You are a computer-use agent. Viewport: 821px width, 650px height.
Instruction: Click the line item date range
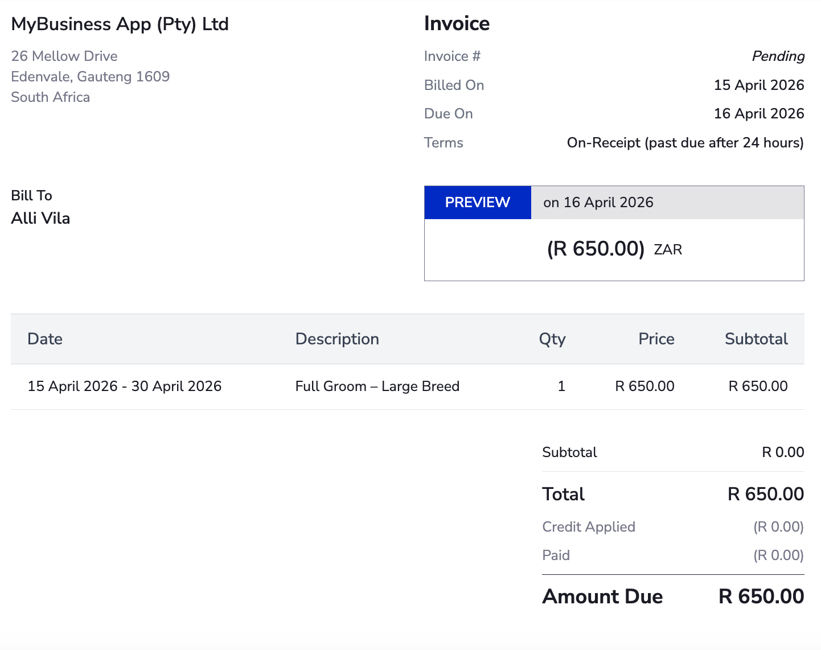coord(125,386)
